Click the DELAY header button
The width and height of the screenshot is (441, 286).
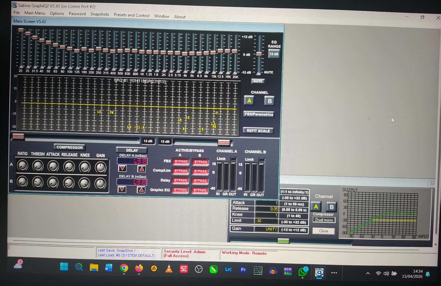coord(131,150)
